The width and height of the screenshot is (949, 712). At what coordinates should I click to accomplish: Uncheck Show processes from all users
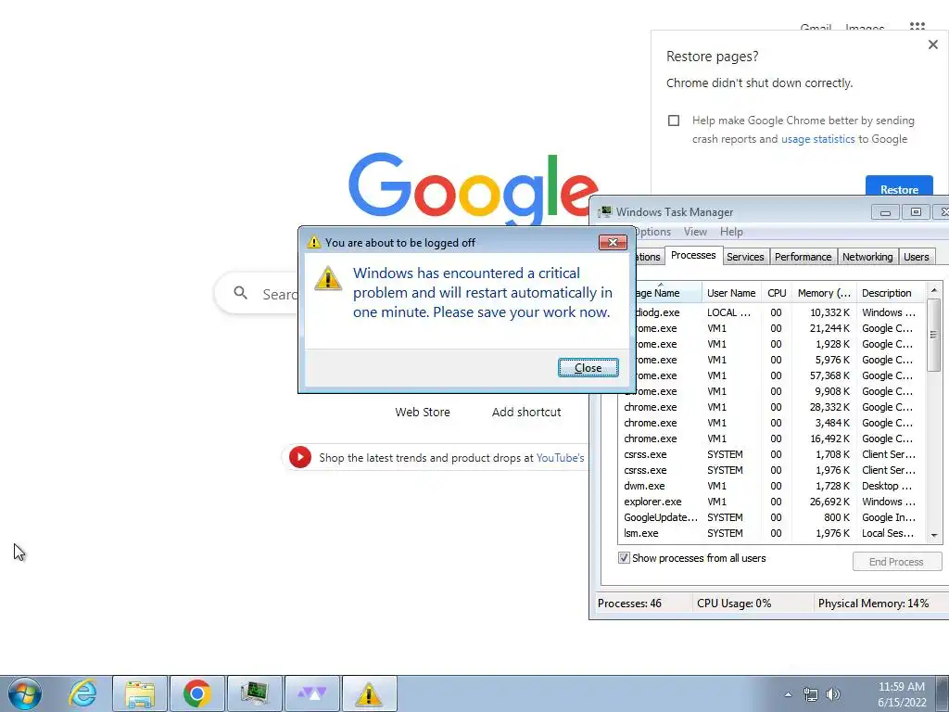click(x=624, y=557)
